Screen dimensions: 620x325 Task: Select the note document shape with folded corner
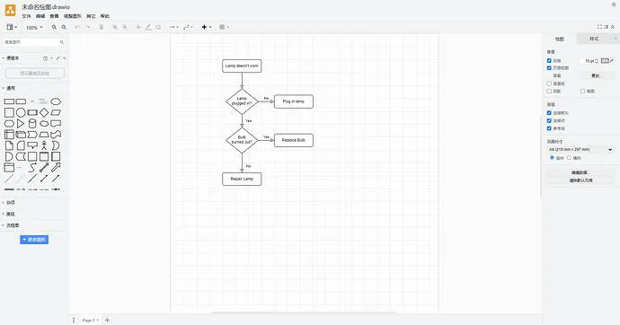[x=9, y=145]
